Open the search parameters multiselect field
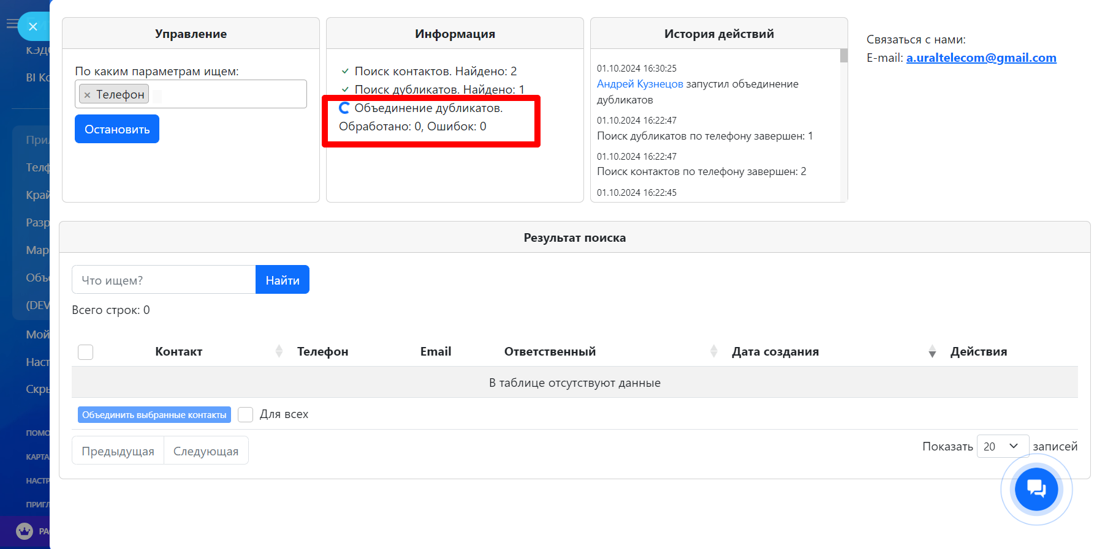The image size is (1097, 549). click(227, 94)
